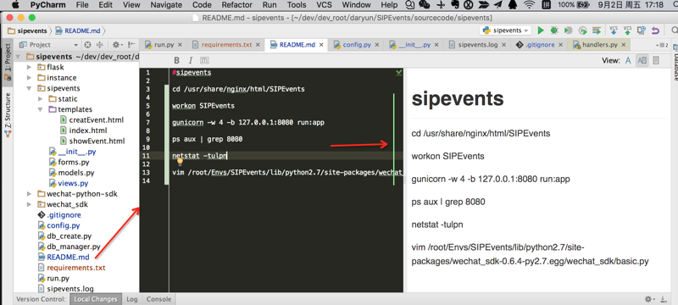Open the VCS show history icon
This screenshot has height=305, width=678.
(x=642, y=30)
